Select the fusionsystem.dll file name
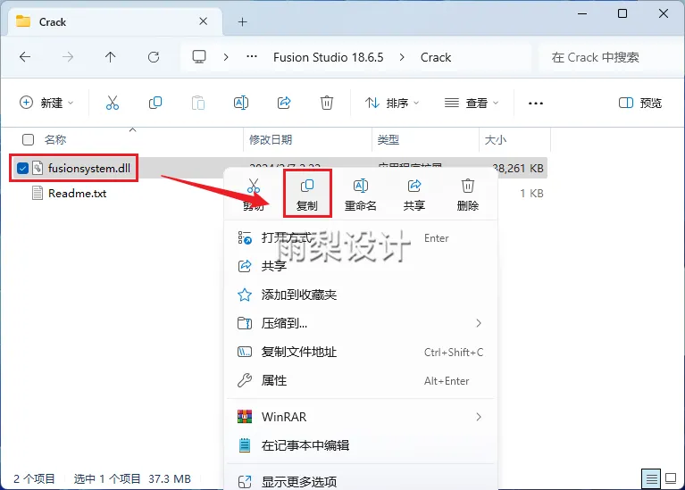 tap(89, 168)
